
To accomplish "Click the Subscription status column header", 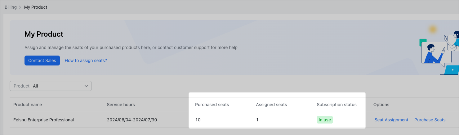I will (x=336, y=105).
